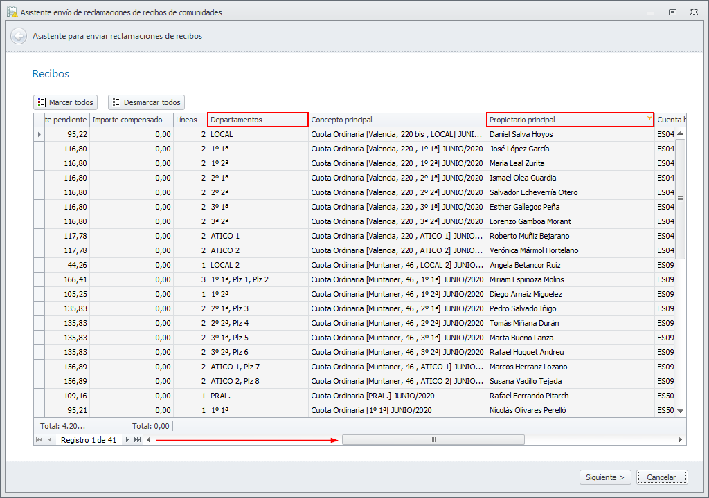Sort by Importe compensado column header
709x498 pixels.
132,120
